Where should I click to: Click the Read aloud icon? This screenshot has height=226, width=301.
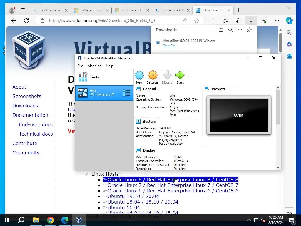pyautogui.click(x=185, y=21)
